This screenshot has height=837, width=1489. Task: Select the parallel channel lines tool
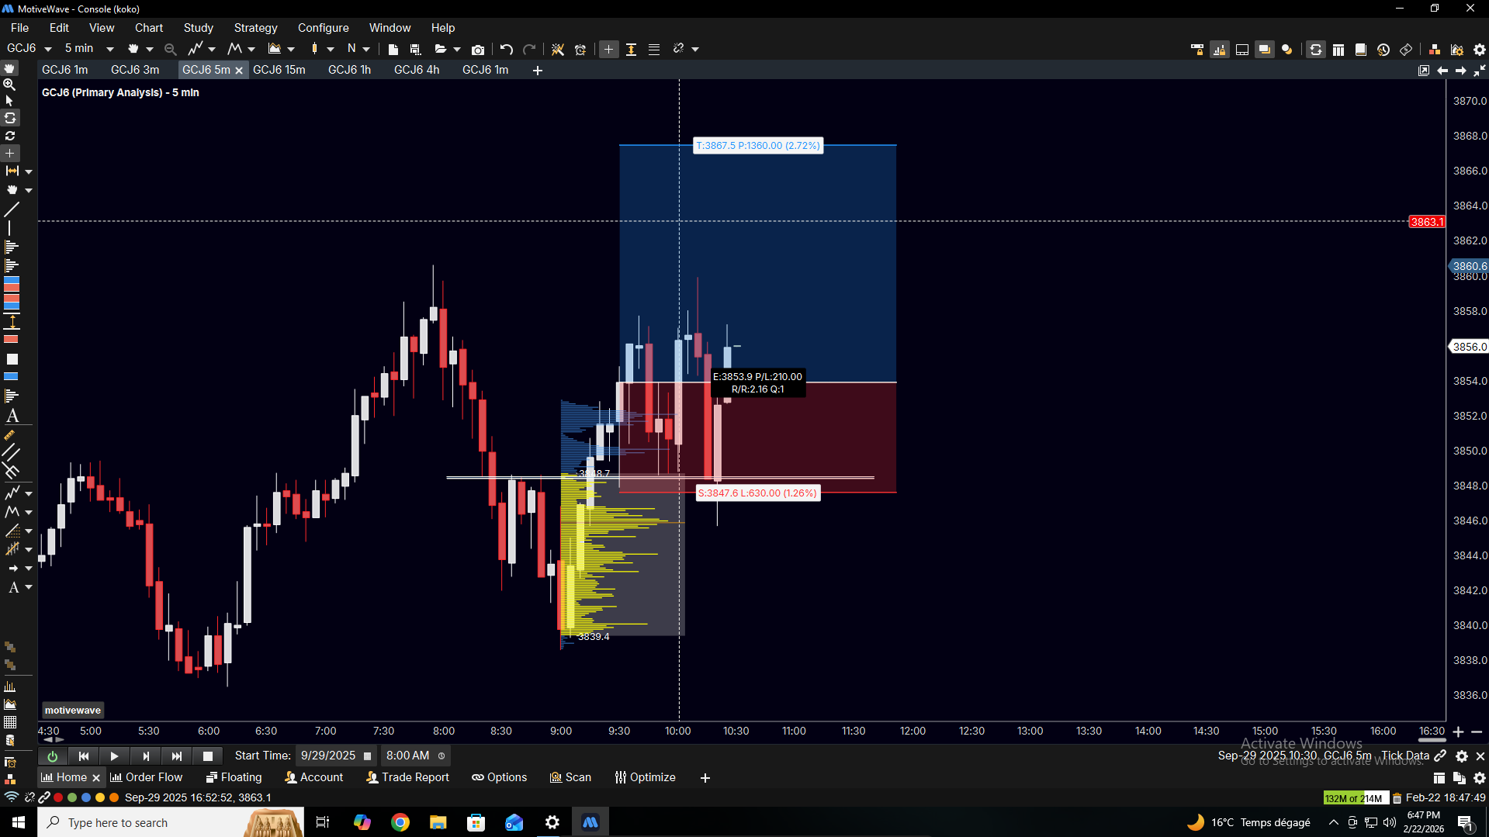[11, 451]
